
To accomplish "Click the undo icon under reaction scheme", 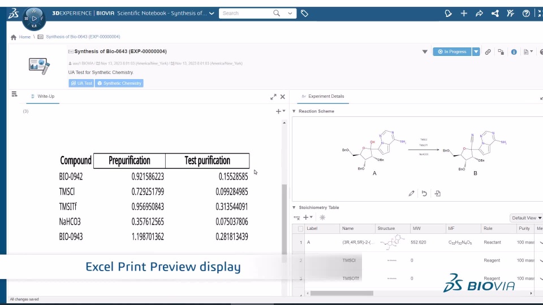I will 424,193.
